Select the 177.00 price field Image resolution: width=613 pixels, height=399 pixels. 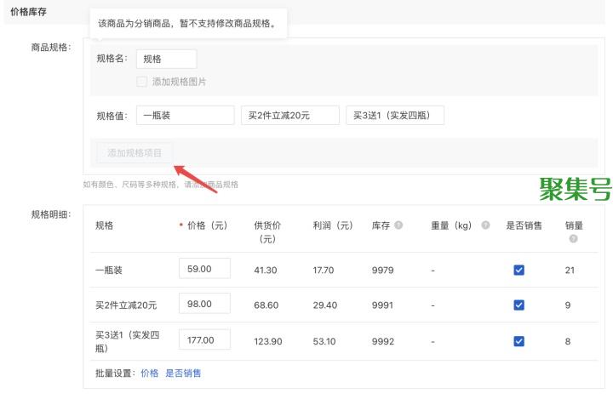click(x=204, y=339)
